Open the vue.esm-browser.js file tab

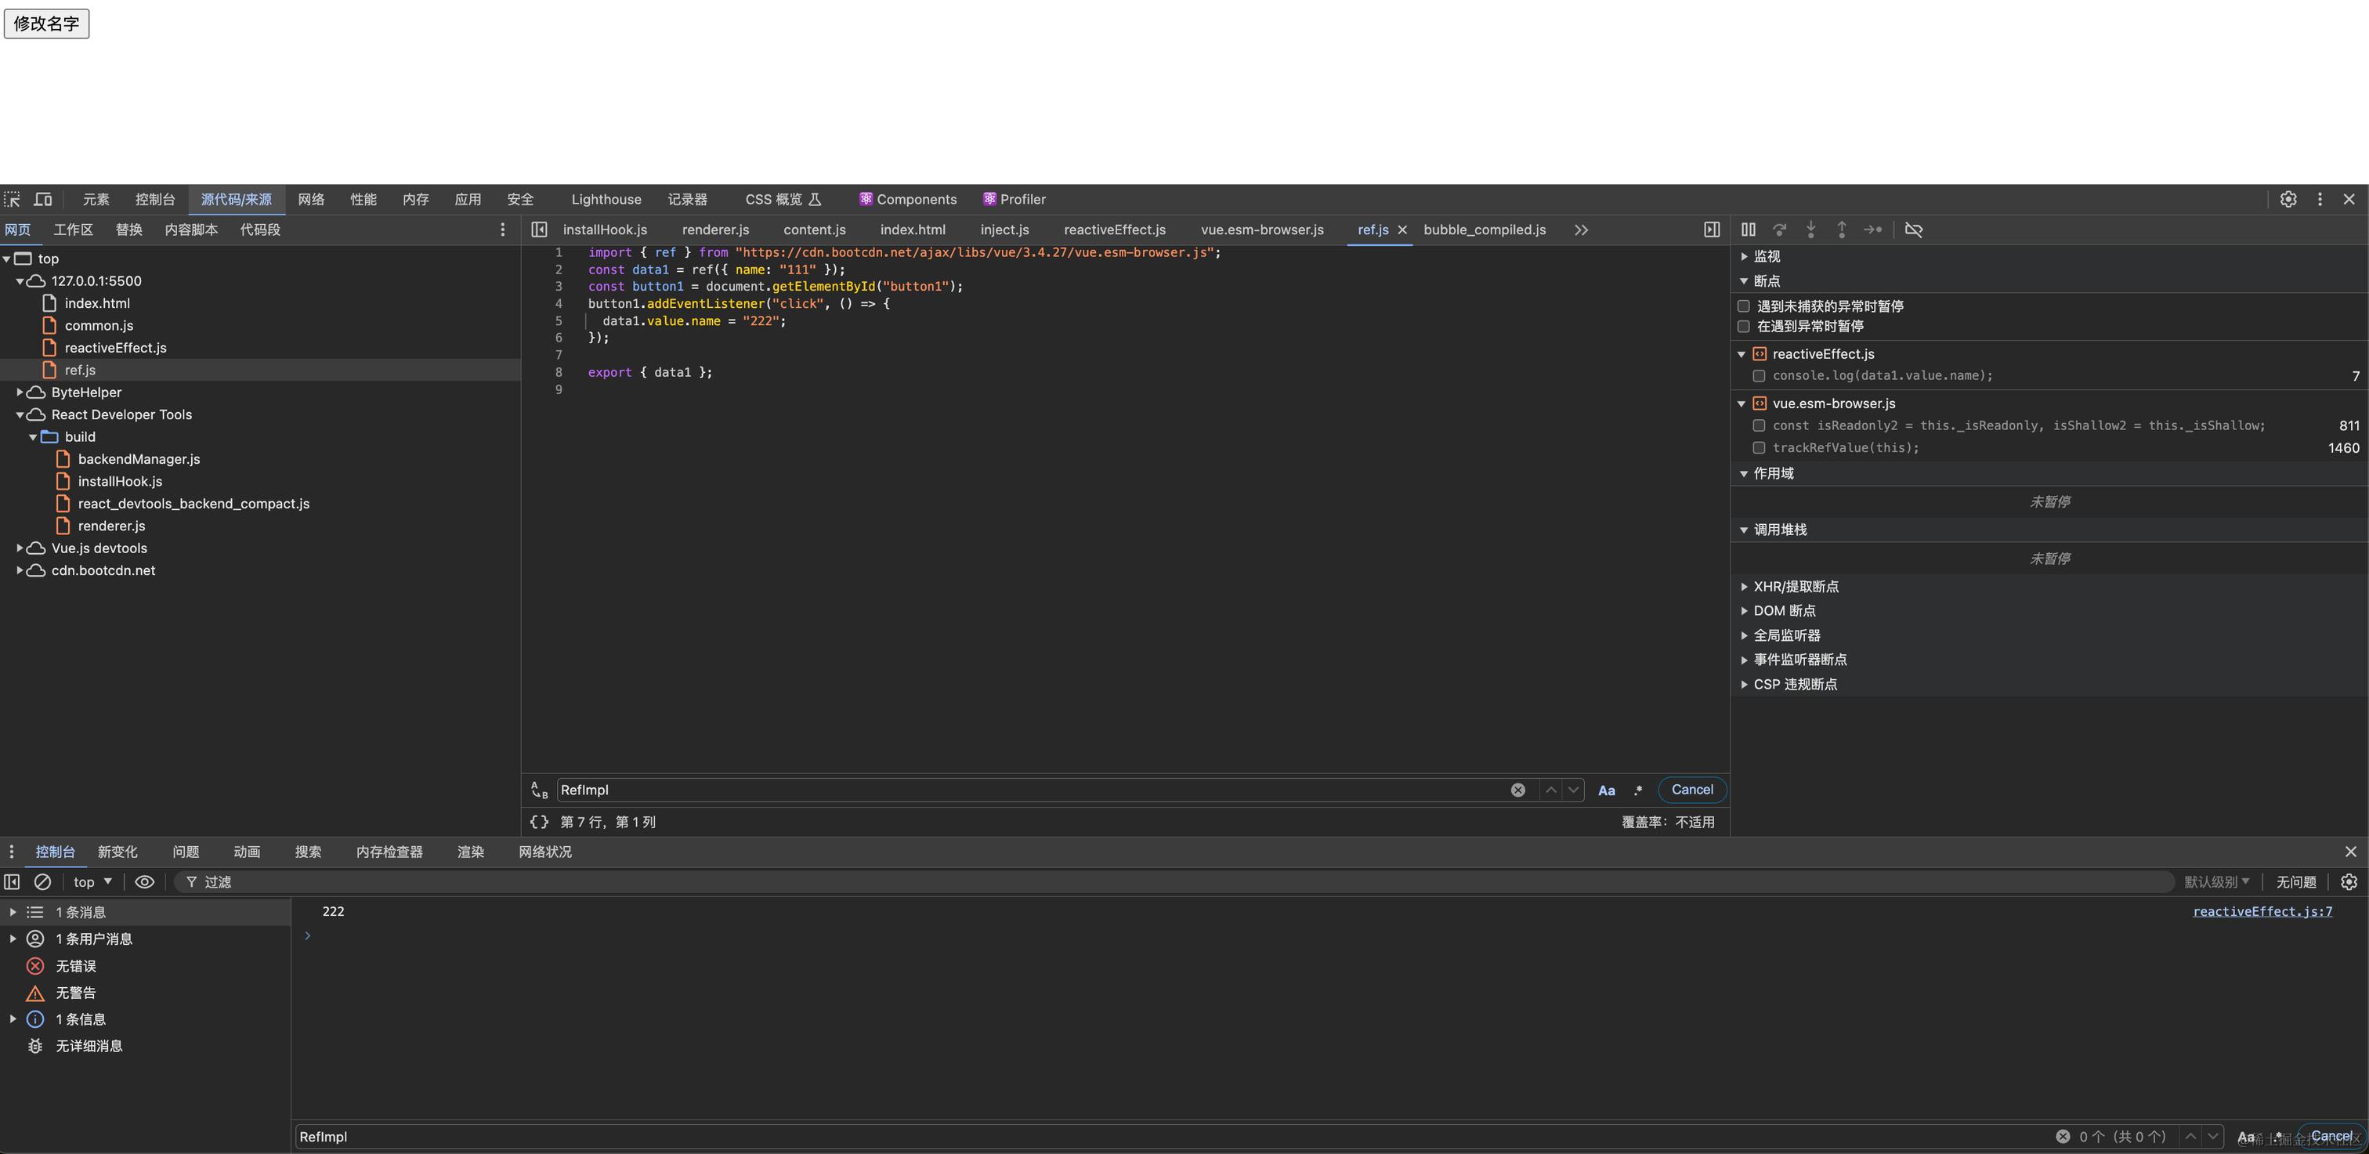[x=1262, y=230]
